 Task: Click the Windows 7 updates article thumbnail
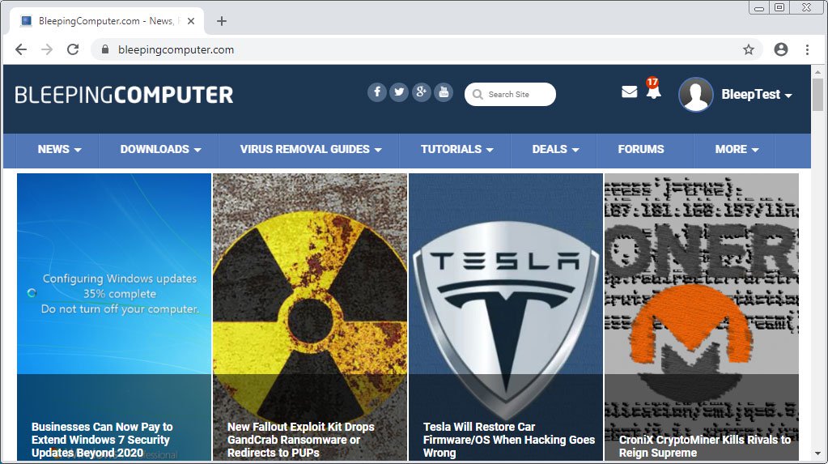[x=113, y=275]
